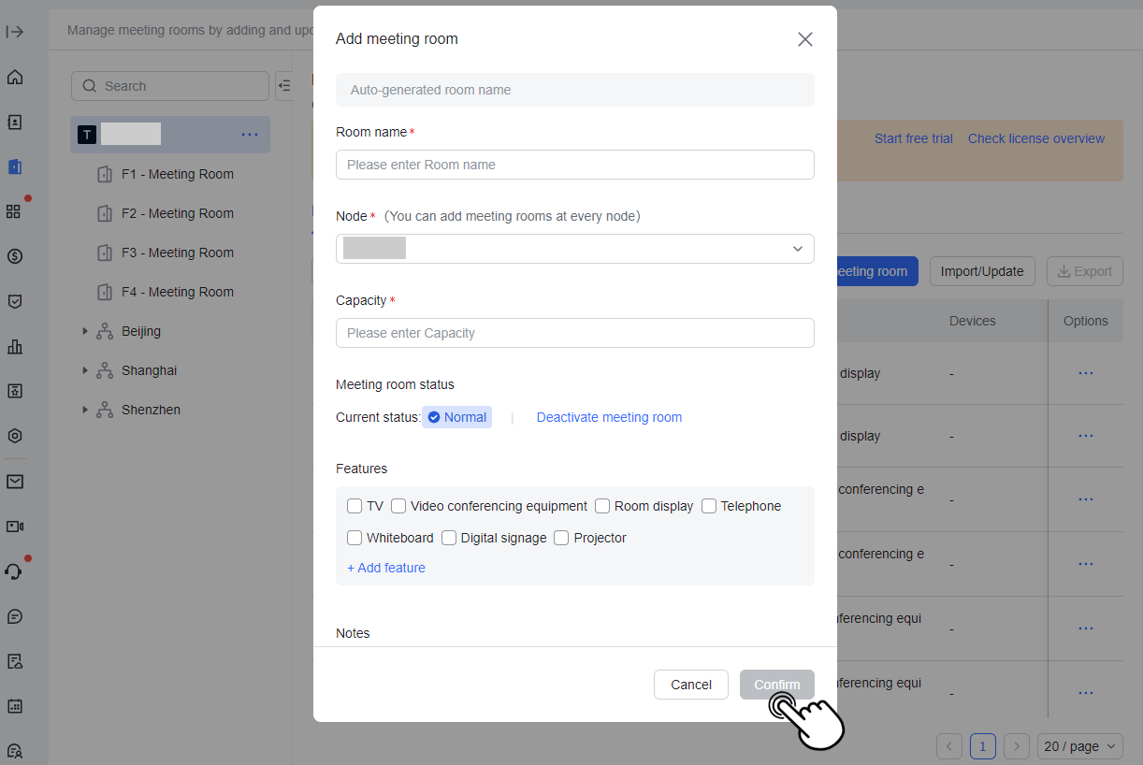Screen dimensions: 1143x765
Task: Open the Apps grid icon with red badge
Action: pos(15,211)
